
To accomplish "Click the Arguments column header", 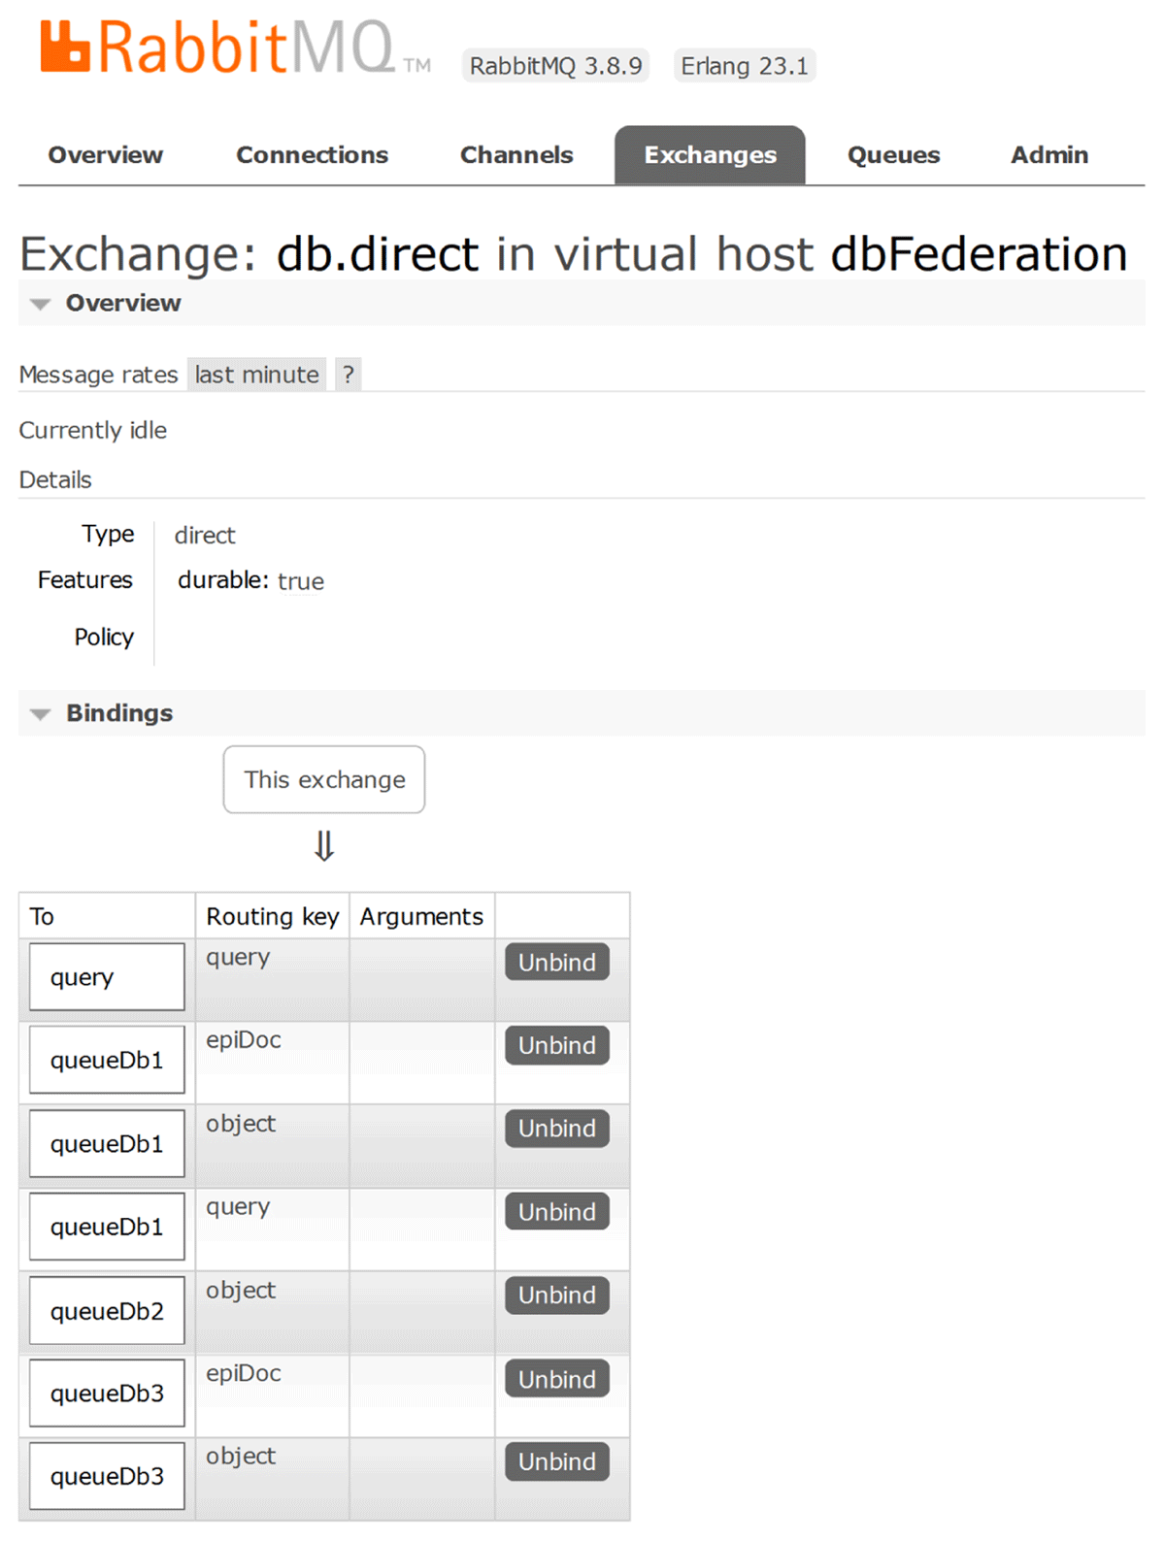I will [421, 917].
